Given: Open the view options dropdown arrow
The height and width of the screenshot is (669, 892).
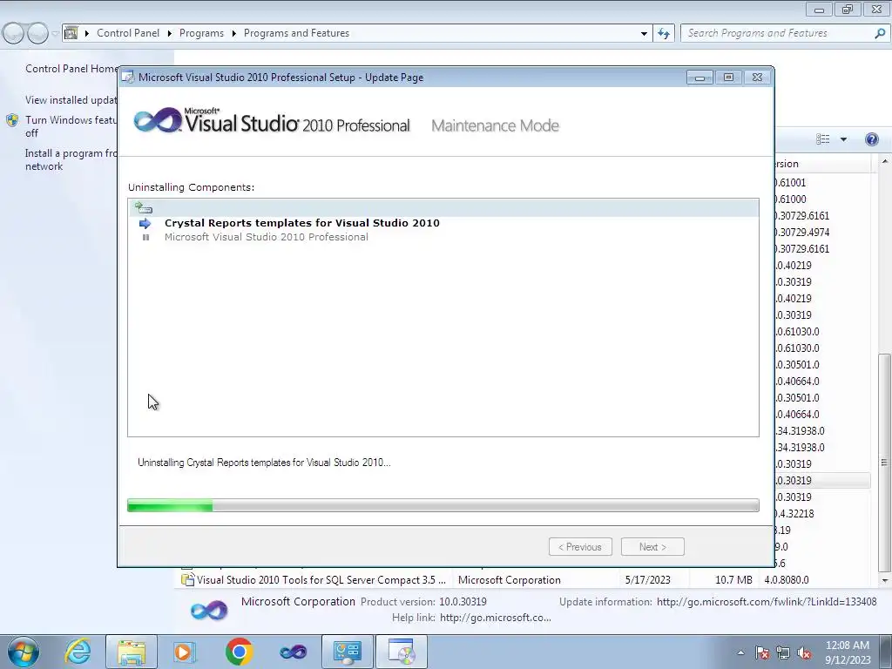Looking at the screenshot, I should 843,139.
